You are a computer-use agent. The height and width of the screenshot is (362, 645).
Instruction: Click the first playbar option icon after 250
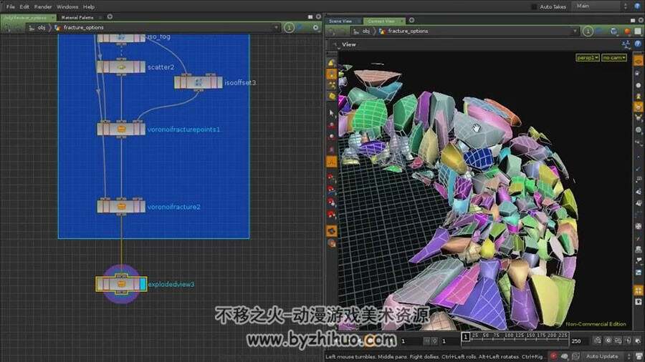point(597,341)
